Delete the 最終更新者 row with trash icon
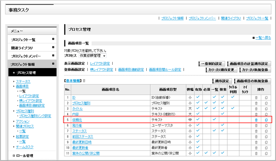The width and height of the screenshot is (276, 161). tap(256, 148)
